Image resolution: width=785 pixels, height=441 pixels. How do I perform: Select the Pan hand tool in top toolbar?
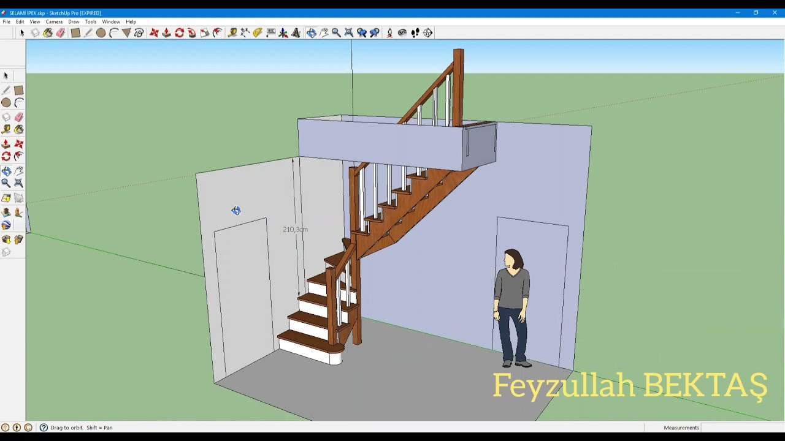pyautogui.click(x=324, y=32)
